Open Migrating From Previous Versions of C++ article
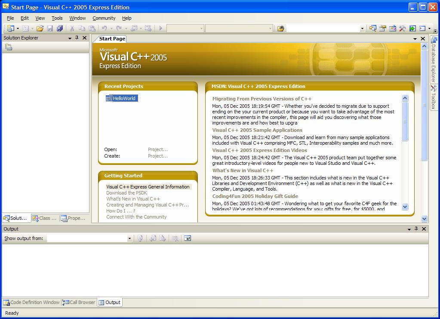 click(x=262, y=99)
